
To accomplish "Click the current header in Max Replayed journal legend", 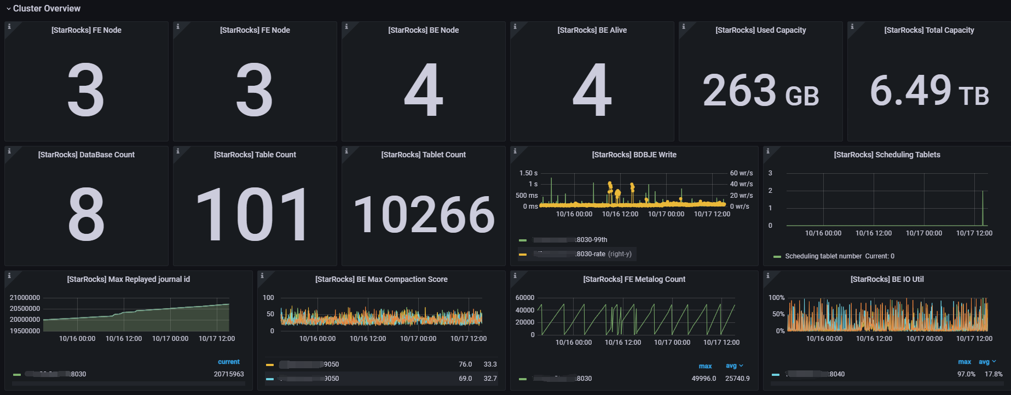I will coord(228,362).
